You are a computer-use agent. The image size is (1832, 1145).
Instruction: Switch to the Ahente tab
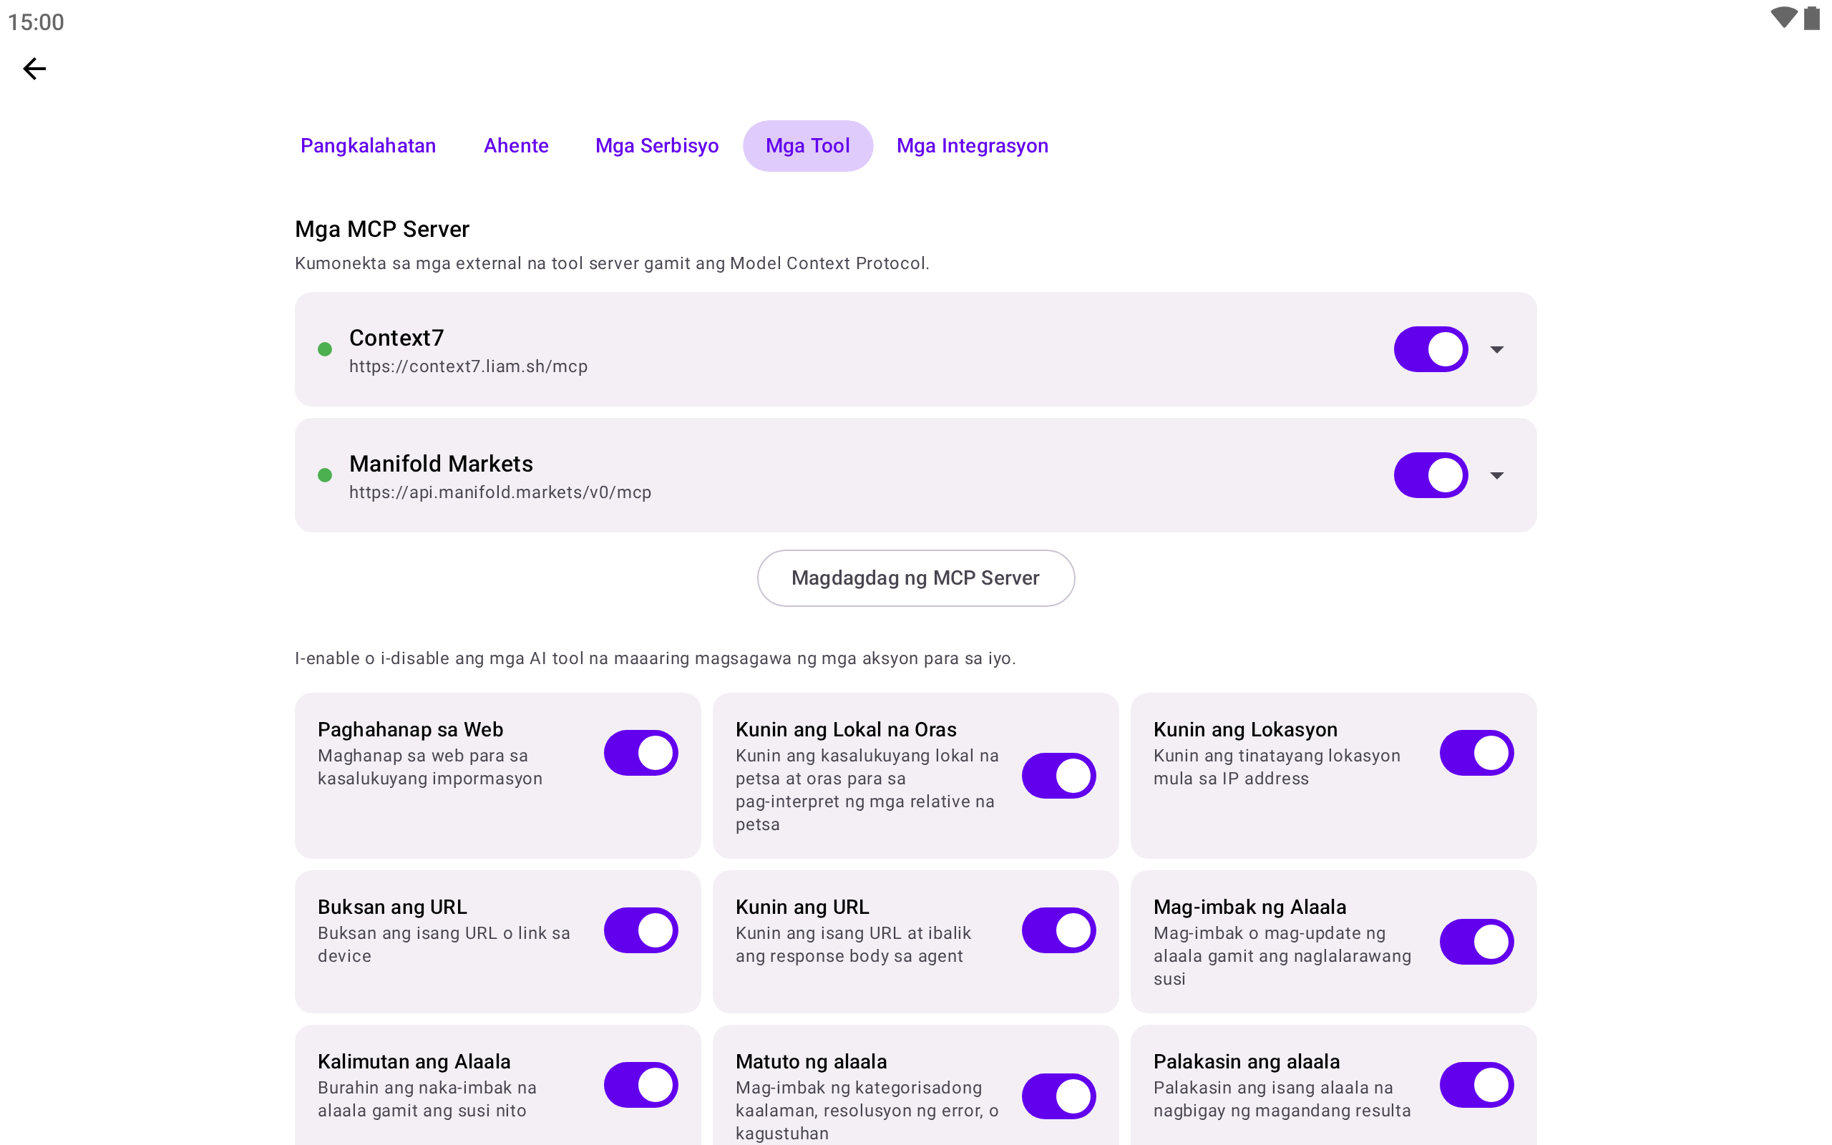(515, 145)
